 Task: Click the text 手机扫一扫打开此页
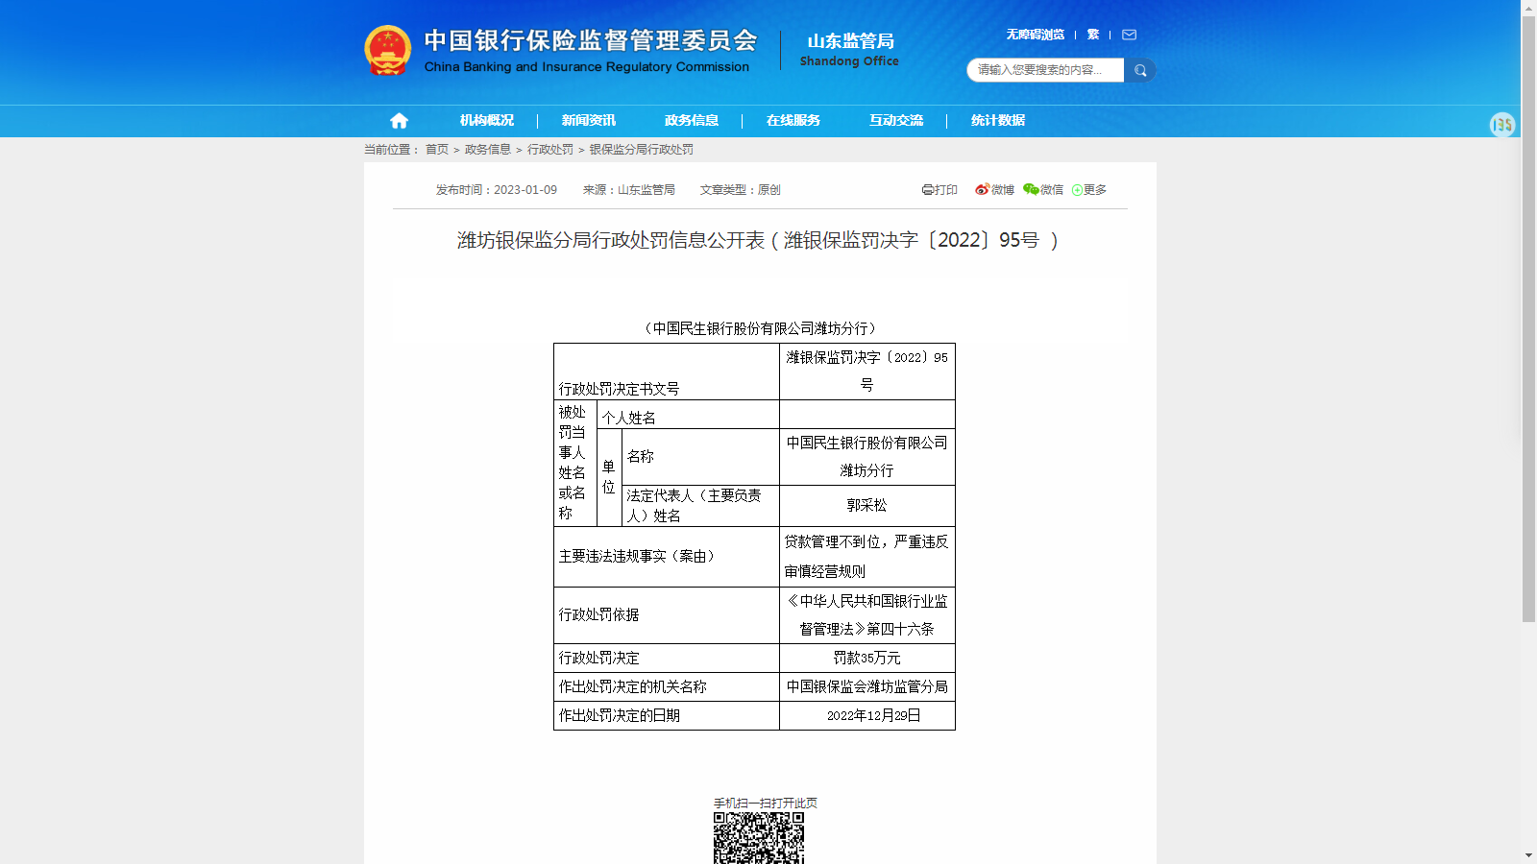coord(766,804)
